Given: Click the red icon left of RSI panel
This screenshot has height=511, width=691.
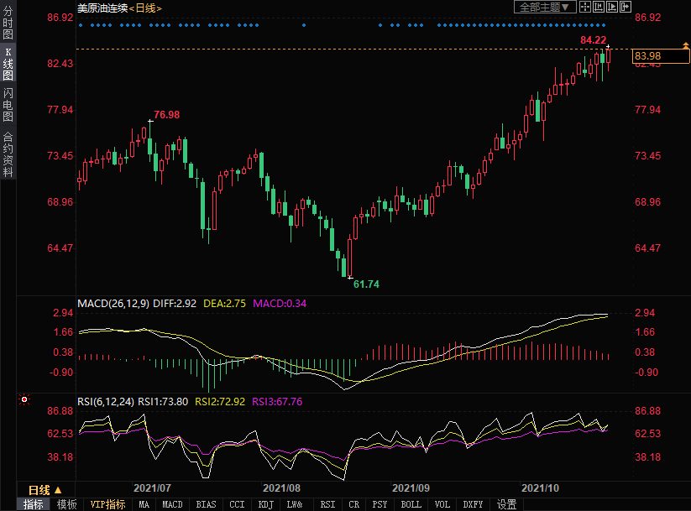Looking at the screenshot, I should click(24, 399).
